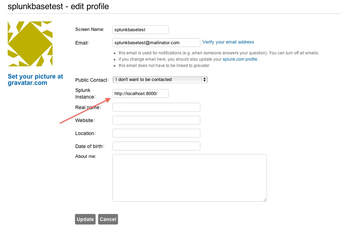Expand the Public Contact dropdown
346x228 pixels.
coord(160,80)
